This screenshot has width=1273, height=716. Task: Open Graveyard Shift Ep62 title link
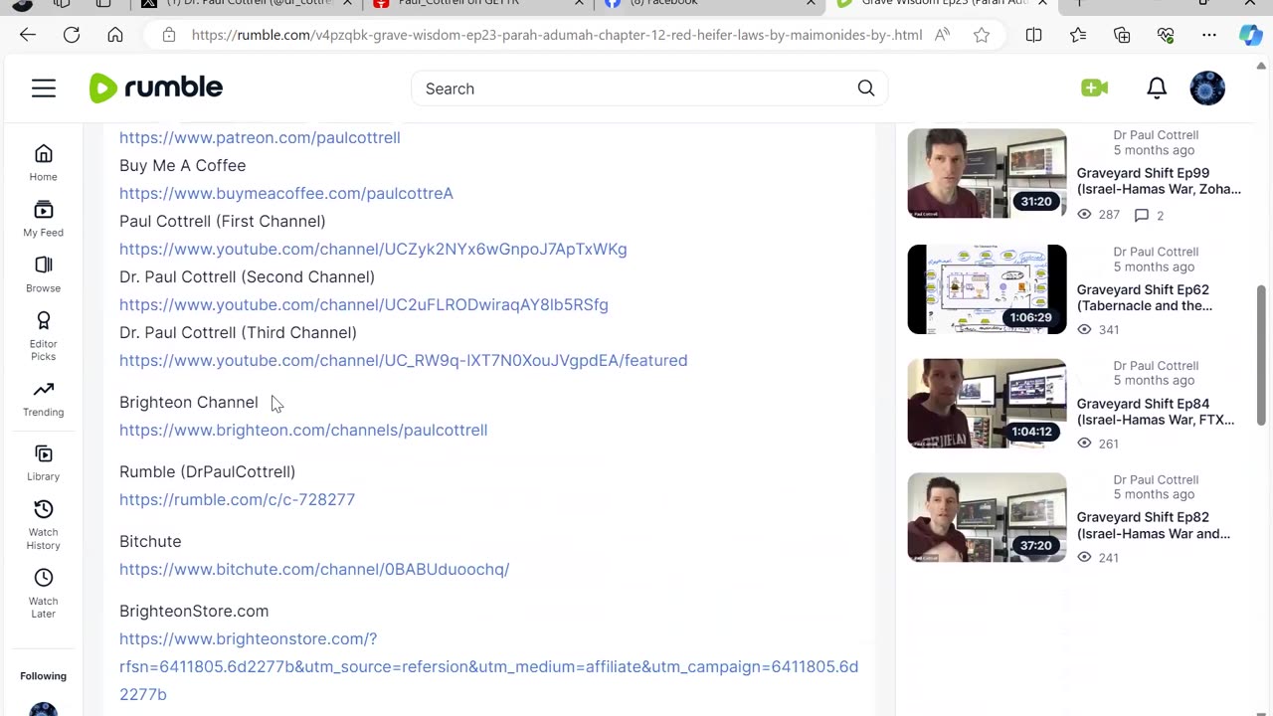(x=1145, y=297)
